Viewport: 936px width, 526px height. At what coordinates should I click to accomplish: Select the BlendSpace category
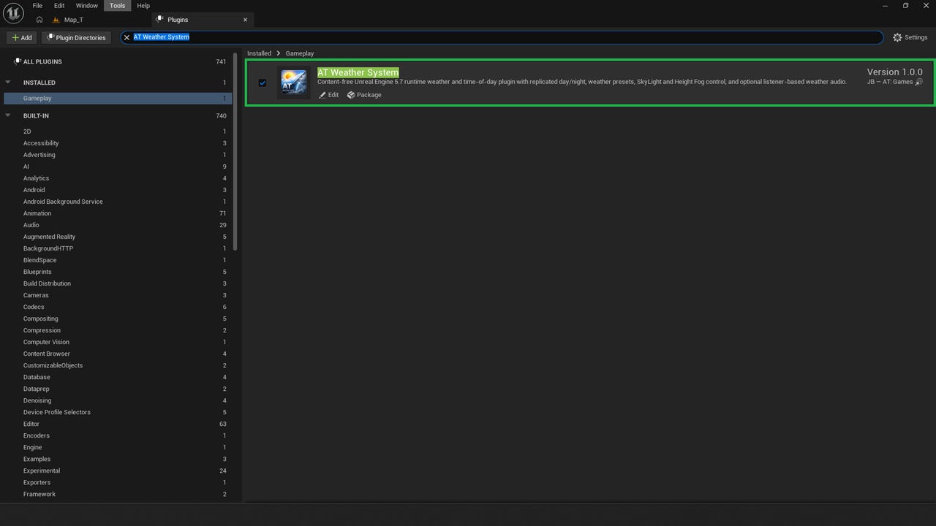pyautogui.click(x=117, y=260)
